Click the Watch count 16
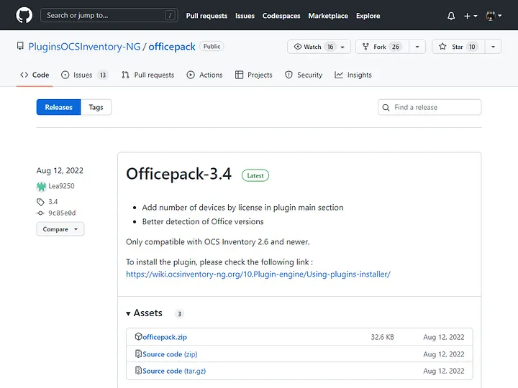 tap(330, 47)
